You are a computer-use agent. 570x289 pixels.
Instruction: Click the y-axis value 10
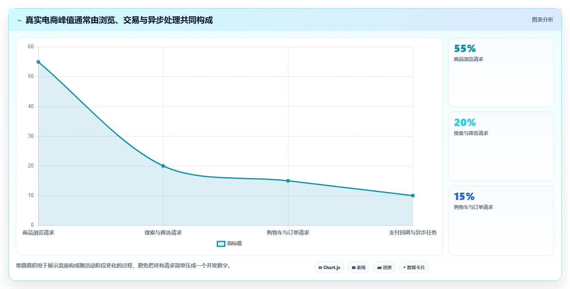pos(31,196)
